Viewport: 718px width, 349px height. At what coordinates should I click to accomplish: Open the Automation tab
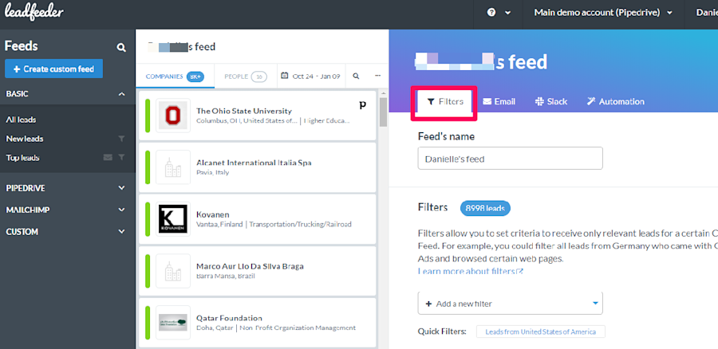click(615, 101)
